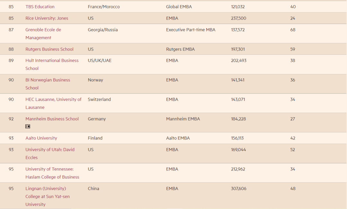Open Rutgers Business School link

pyautogui.click(x=49, y=49)
